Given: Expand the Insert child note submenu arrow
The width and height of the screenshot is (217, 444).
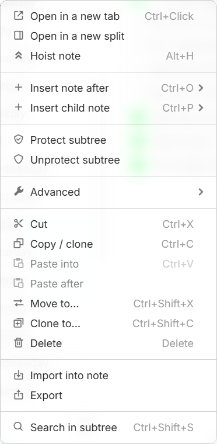Looking at the screenshot, I should click(201, 108).
